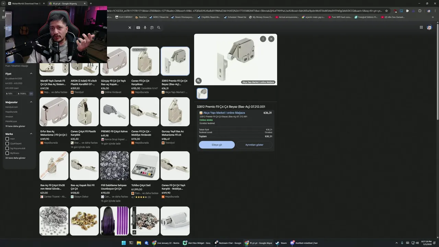Check the 'MySilvers' brand checkbox

tap(7, 153)
